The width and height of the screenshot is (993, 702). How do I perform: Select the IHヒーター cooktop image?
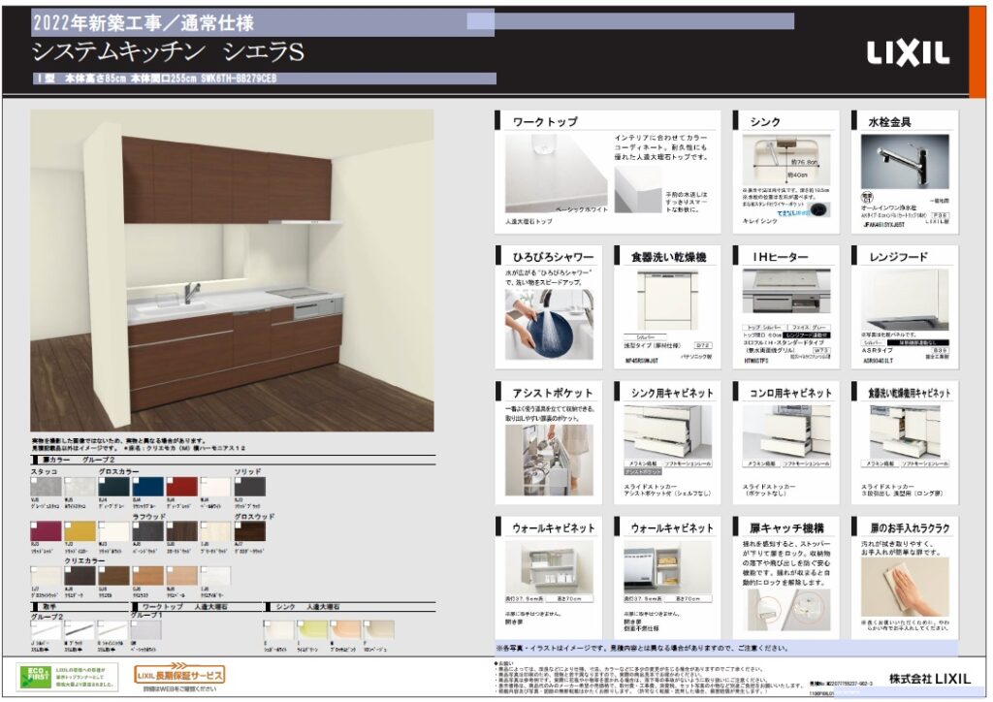[785, 291]
